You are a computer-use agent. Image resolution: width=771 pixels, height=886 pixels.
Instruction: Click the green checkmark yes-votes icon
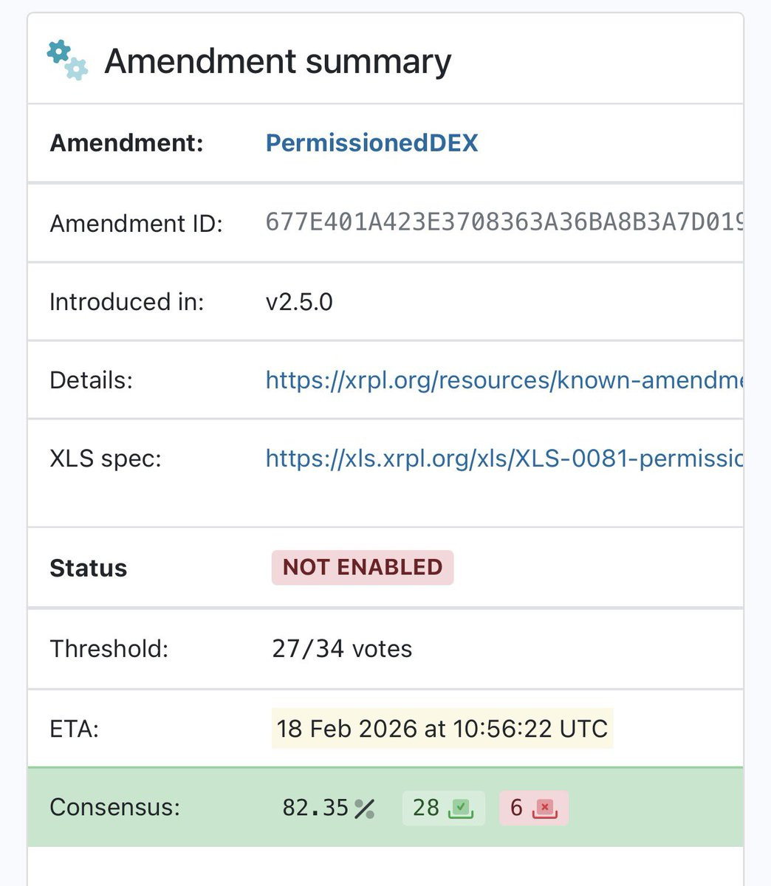pyautogui.click(x=462, y=808)
